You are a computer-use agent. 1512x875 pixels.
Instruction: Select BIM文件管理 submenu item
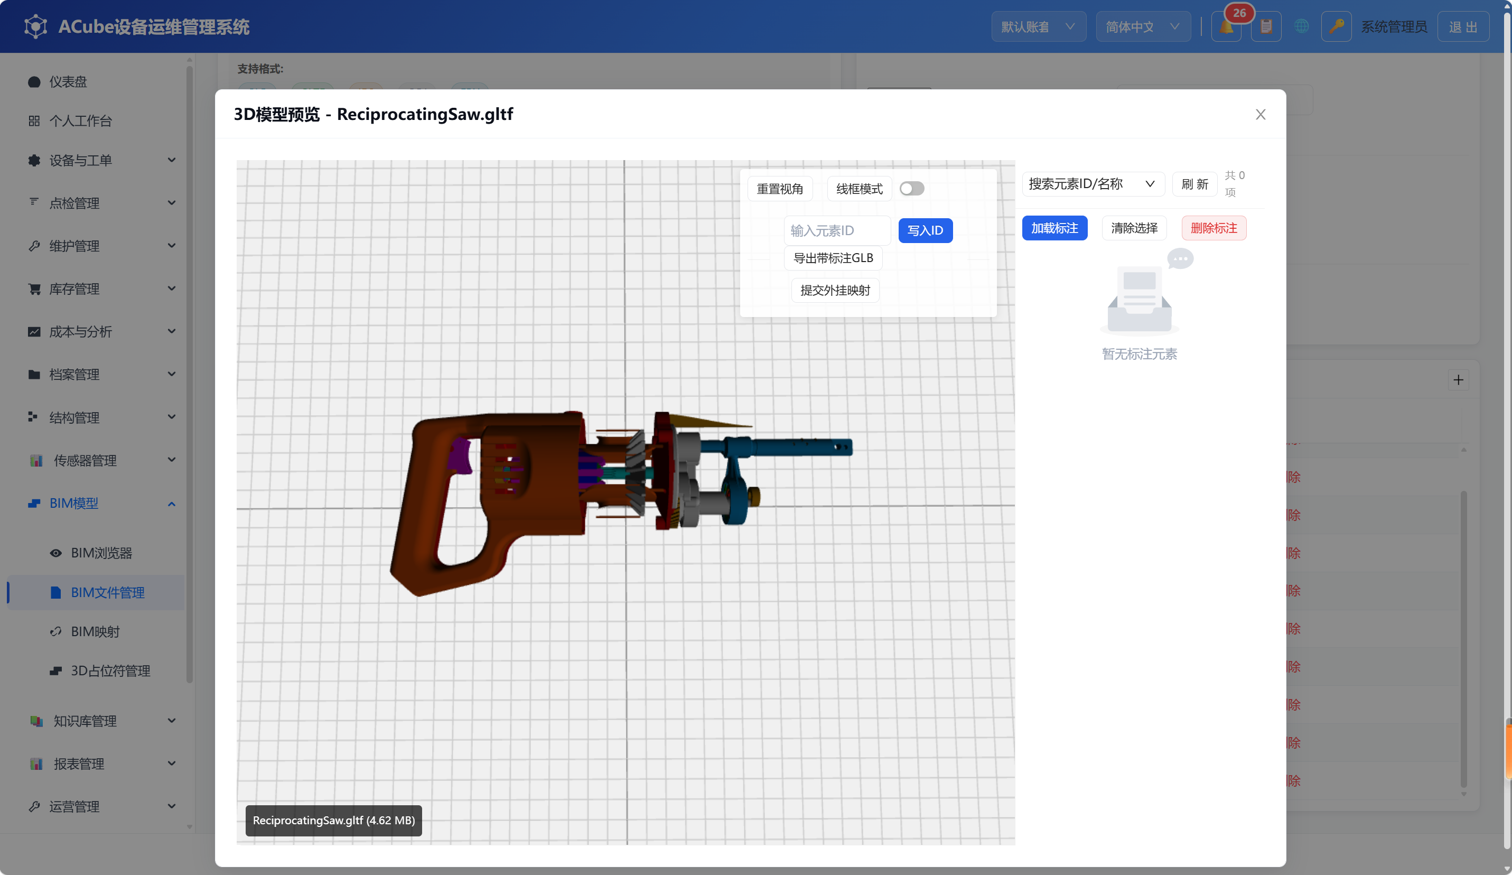click(x=96, y=592)
